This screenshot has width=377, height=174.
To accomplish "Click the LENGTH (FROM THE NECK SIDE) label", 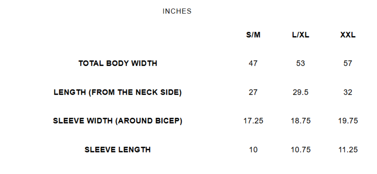I will point(118,92).
